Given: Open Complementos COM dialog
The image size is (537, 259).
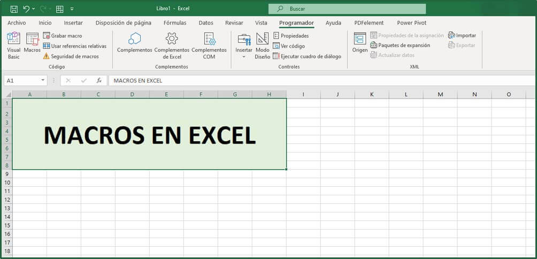Looking at the screenshot, I should coord(209,45).
